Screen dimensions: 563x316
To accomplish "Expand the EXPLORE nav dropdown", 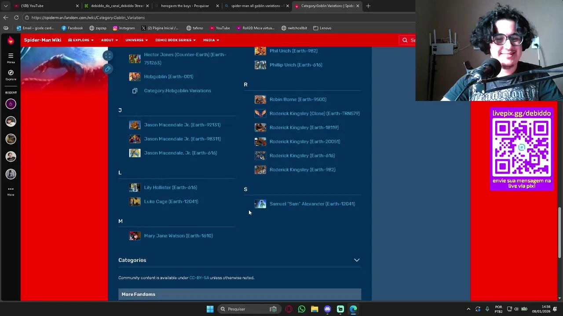I will tap(81, 40).
